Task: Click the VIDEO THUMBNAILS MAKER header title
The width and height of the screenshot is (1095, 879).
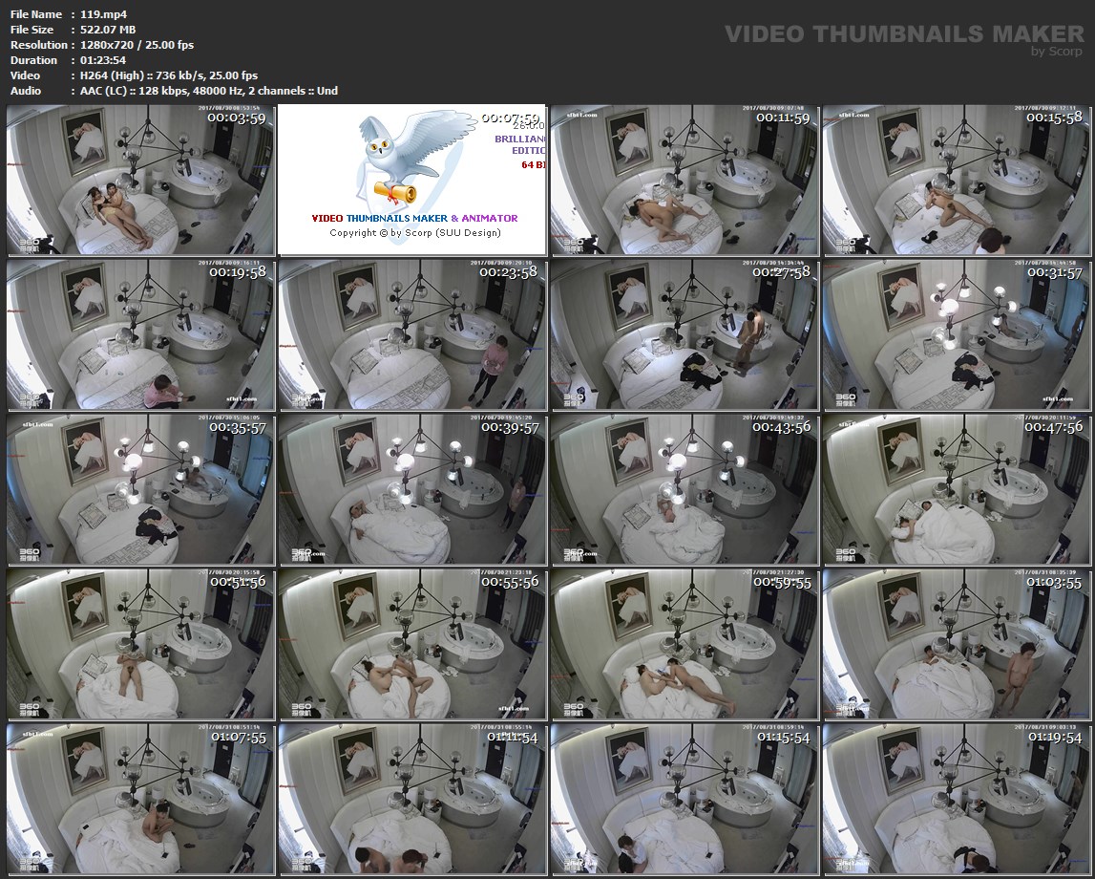Action: tap(904, 33)
